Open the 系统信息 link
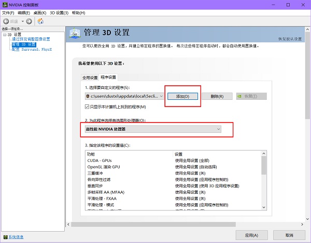The width and height of the screenshot is (311, 243). 16,237
